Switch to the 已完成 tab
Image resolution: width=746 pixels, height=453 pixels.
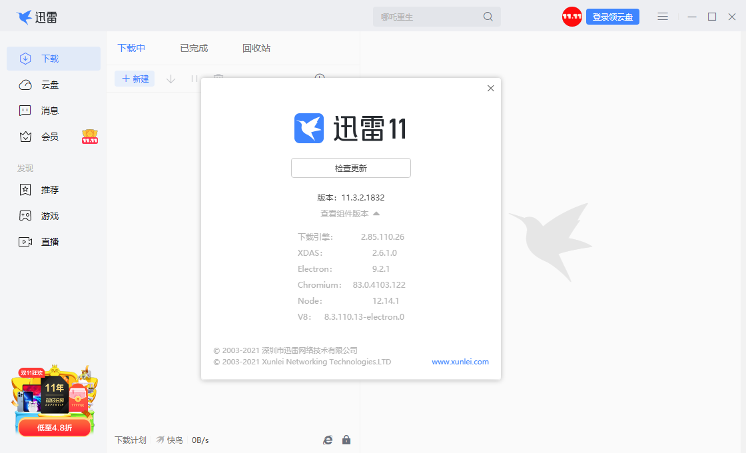tap(194, 48)
